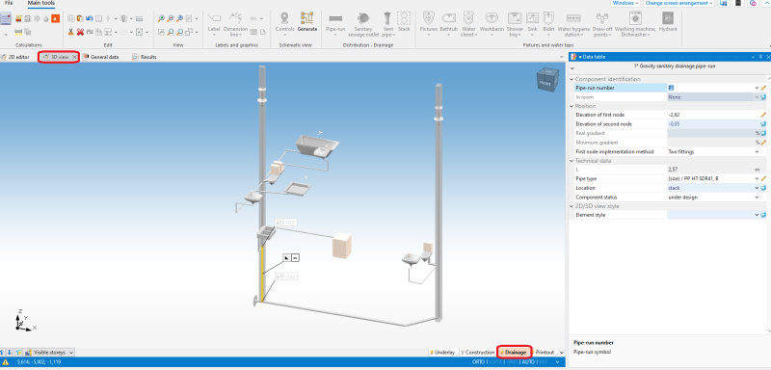This screenshot has width=771, height=370.
Task: Collapse the Component identification section
Action: 572,79
